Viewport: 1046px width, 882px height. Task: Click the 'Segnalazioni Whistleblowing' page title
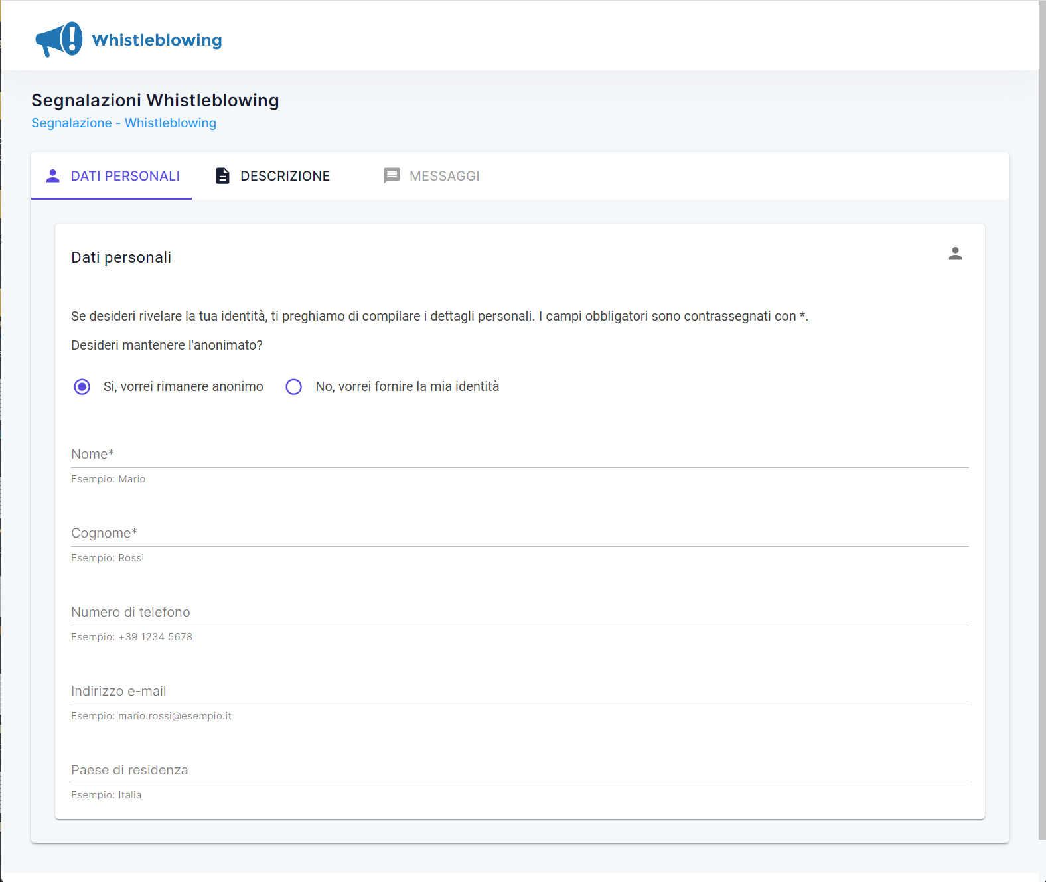click(x=155, y=100)
